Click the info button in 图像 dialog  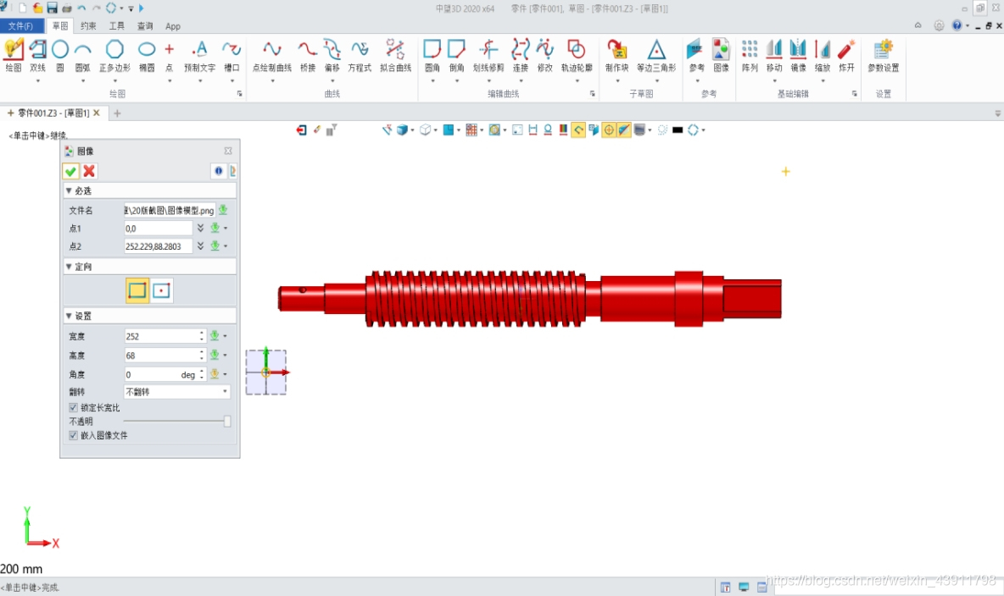(x=218, y=171)
